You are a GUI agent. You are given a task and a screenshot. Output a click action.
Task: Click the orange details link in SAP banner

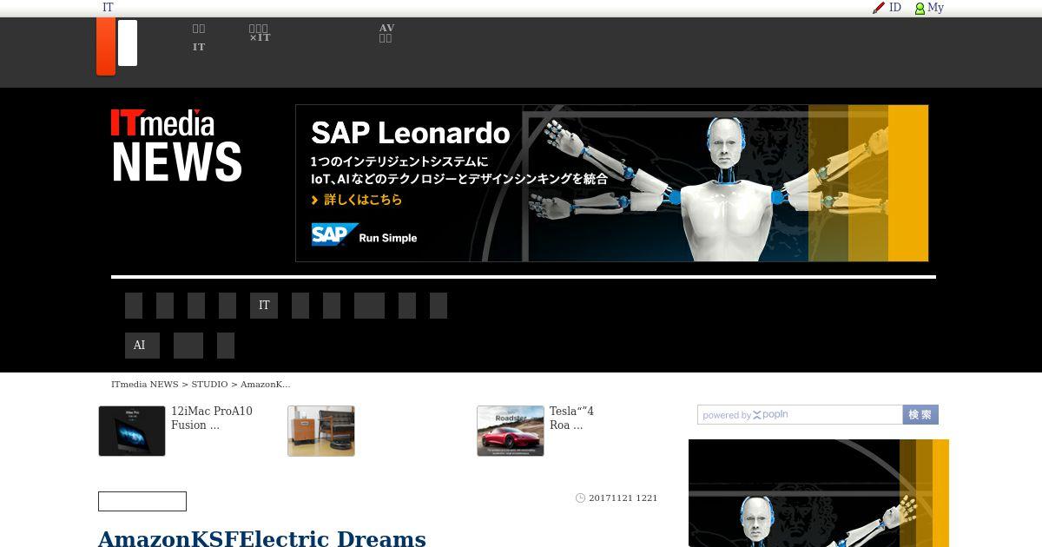357,200
